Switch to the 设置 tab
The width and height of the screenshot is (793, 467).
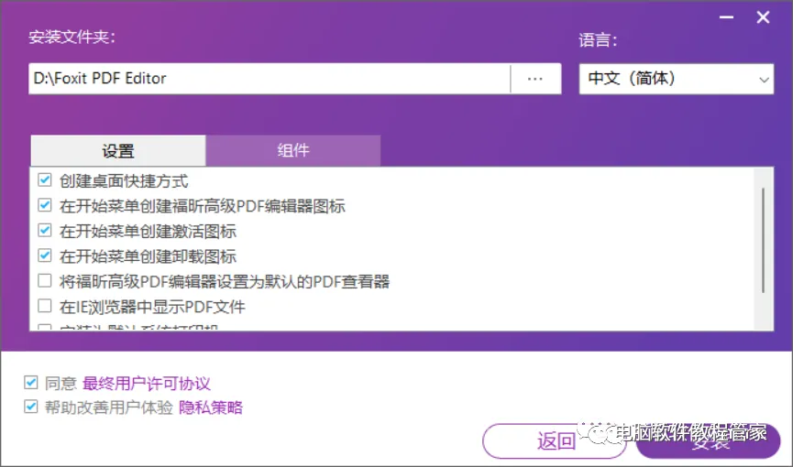click(x=118, y=150)
